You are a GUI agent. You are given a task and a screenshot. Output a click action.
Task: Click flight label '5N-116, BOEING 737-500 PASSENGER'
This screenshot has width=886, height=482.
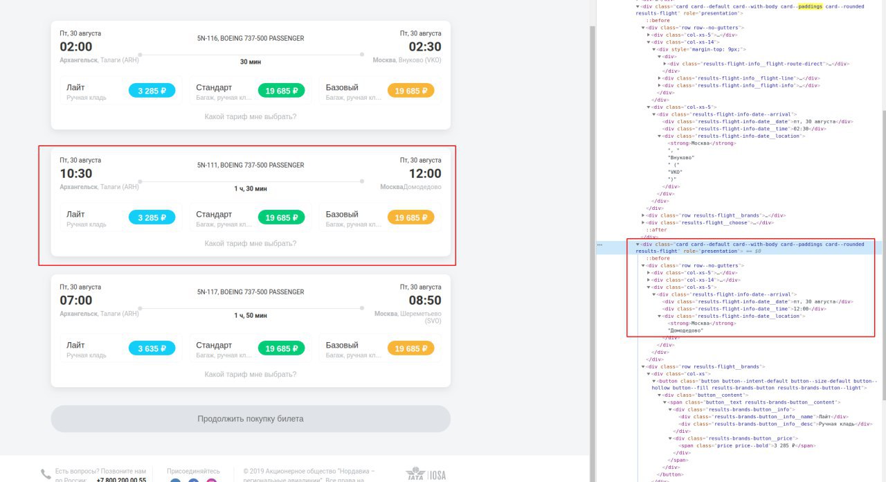click(251, 39)
